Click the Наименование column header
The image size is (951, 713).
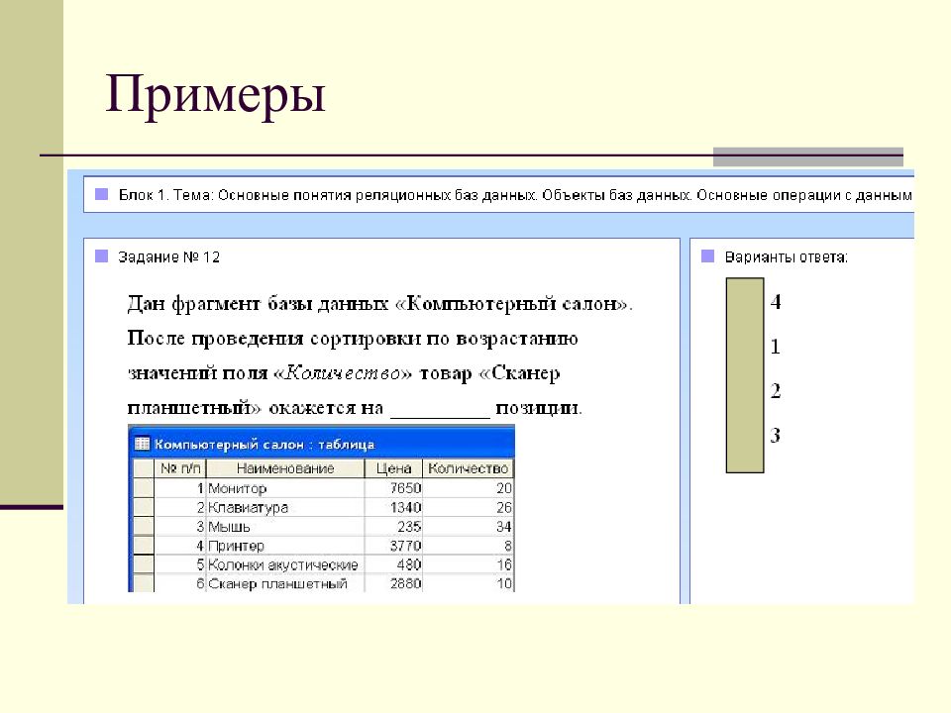(x=285, y=468)
